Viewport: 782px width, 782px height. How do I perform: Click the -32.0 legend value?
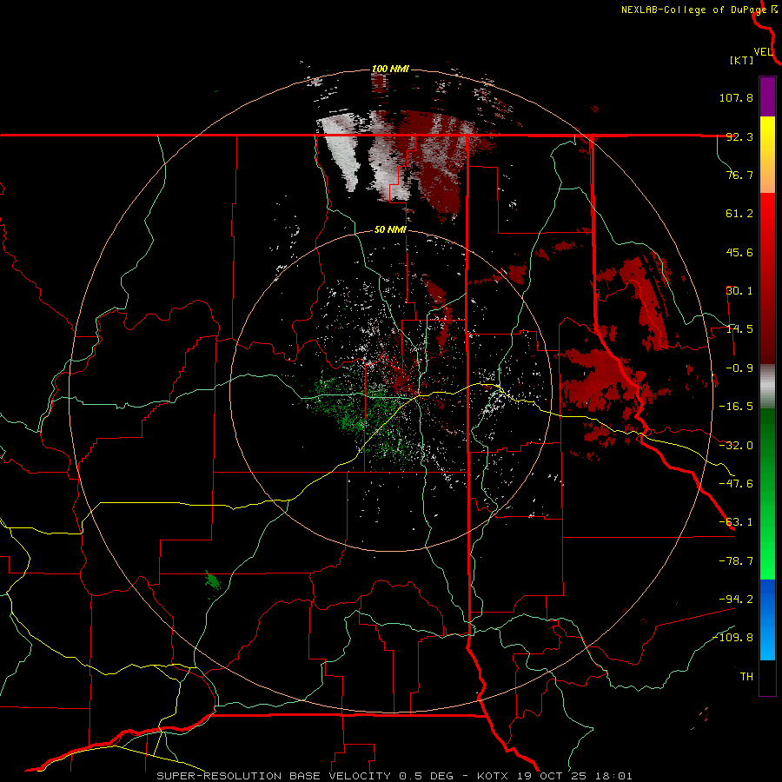pos(736,446)
